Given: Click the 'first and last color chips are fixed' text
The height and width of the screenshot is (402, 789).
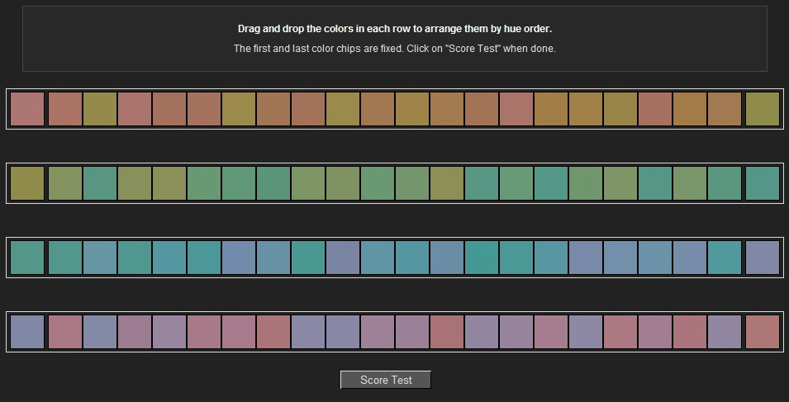Looking at the screenshot, I should pyautogui.click(x=394, y=49).
